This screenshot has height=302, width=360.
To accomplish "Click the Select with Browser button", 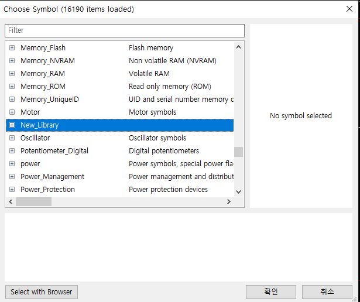I will 42,292.
